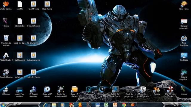Click aTube Catcher in the taskbar
This screenshot has height=107, width=191.
pos(133,105)
